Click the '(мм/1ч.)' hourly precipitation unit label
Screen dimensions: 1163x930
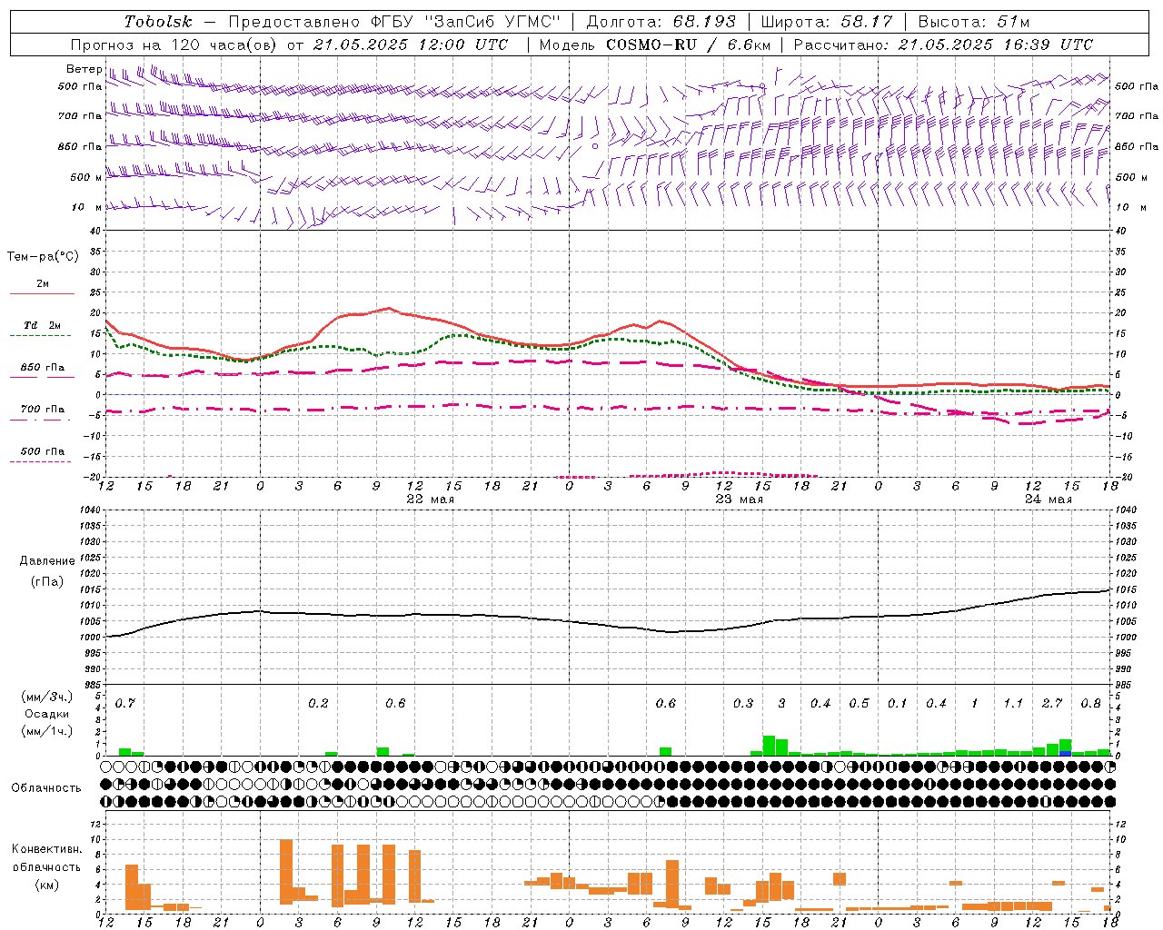[x=46, y=731]
